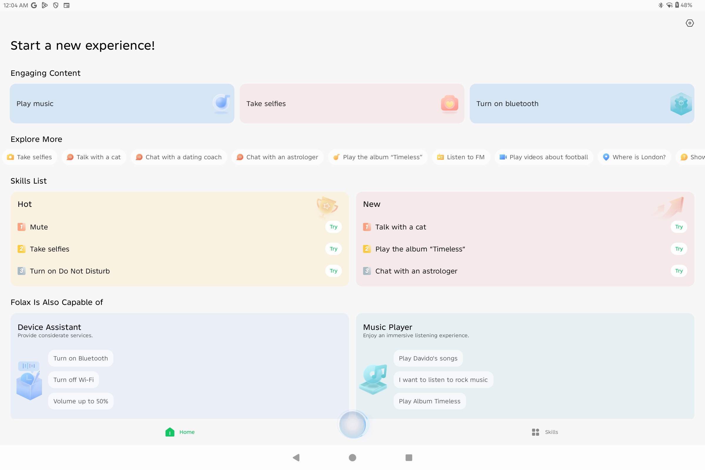Tap the Turn off Wi-Fi suggestion

pos(73,380)
